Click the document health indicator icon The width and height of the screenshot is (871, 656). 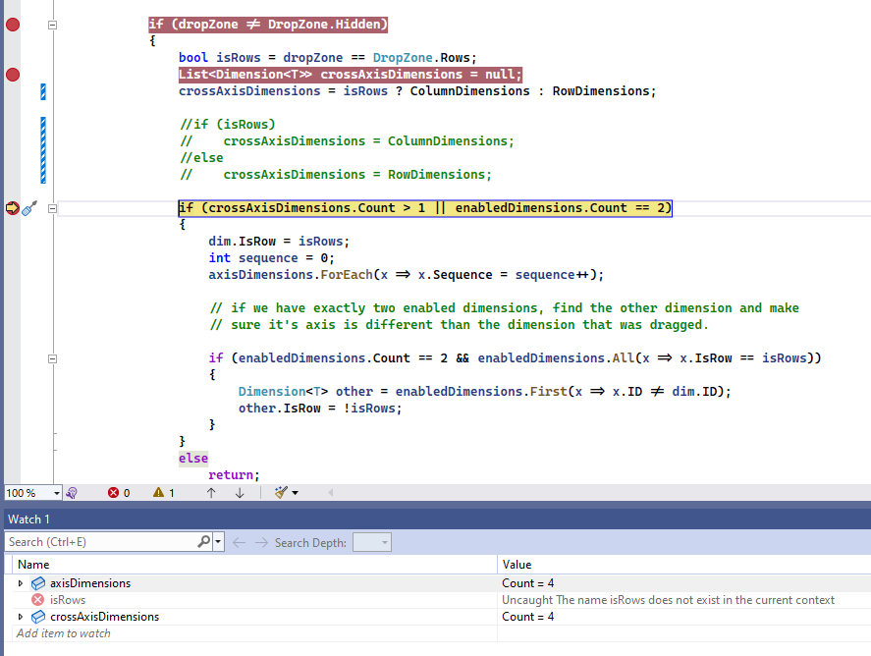(x=70, y=493)
